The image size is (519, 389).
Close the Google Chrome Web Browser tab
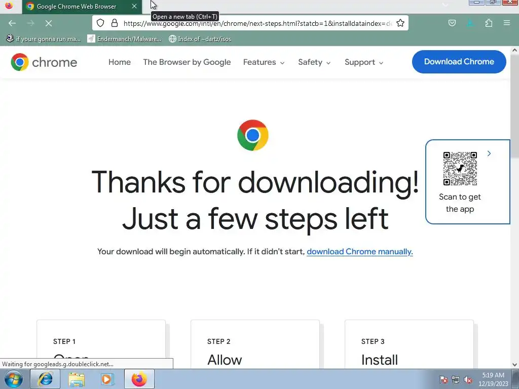pyautogui.click(x=134, y=6)
